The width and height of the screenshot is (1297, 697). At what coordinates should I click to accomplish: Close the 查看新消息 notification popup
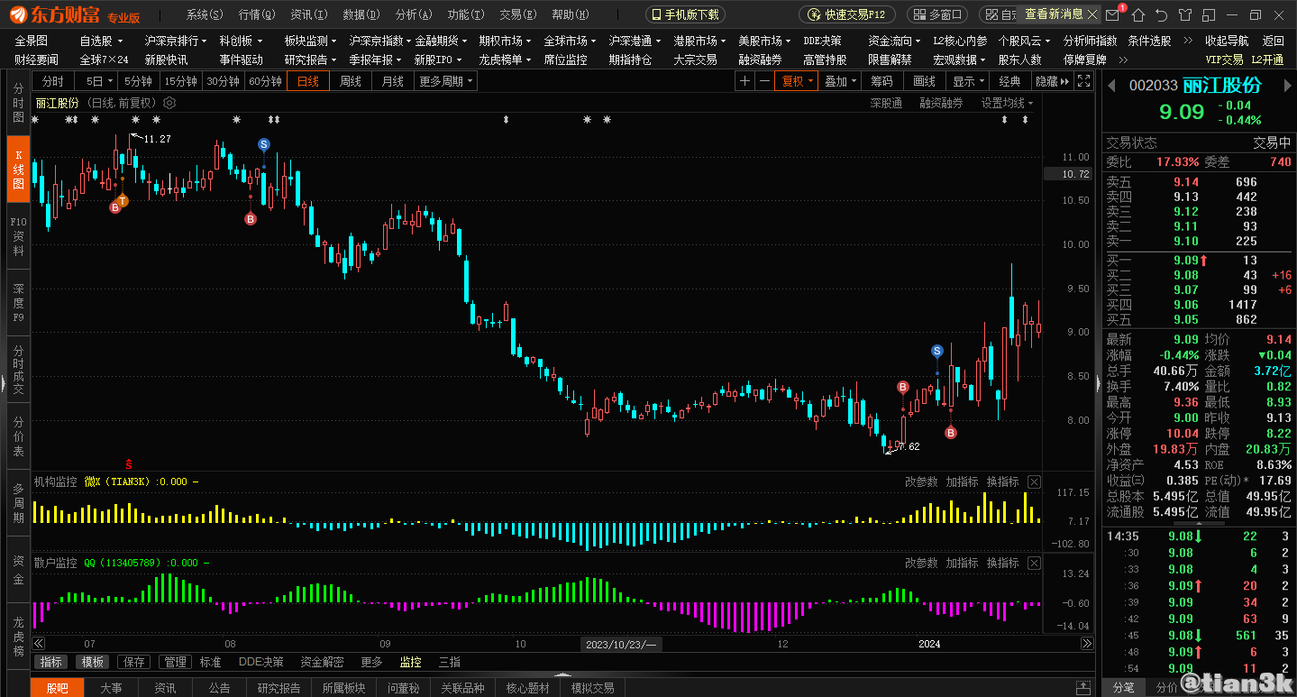click(1093, 14)
